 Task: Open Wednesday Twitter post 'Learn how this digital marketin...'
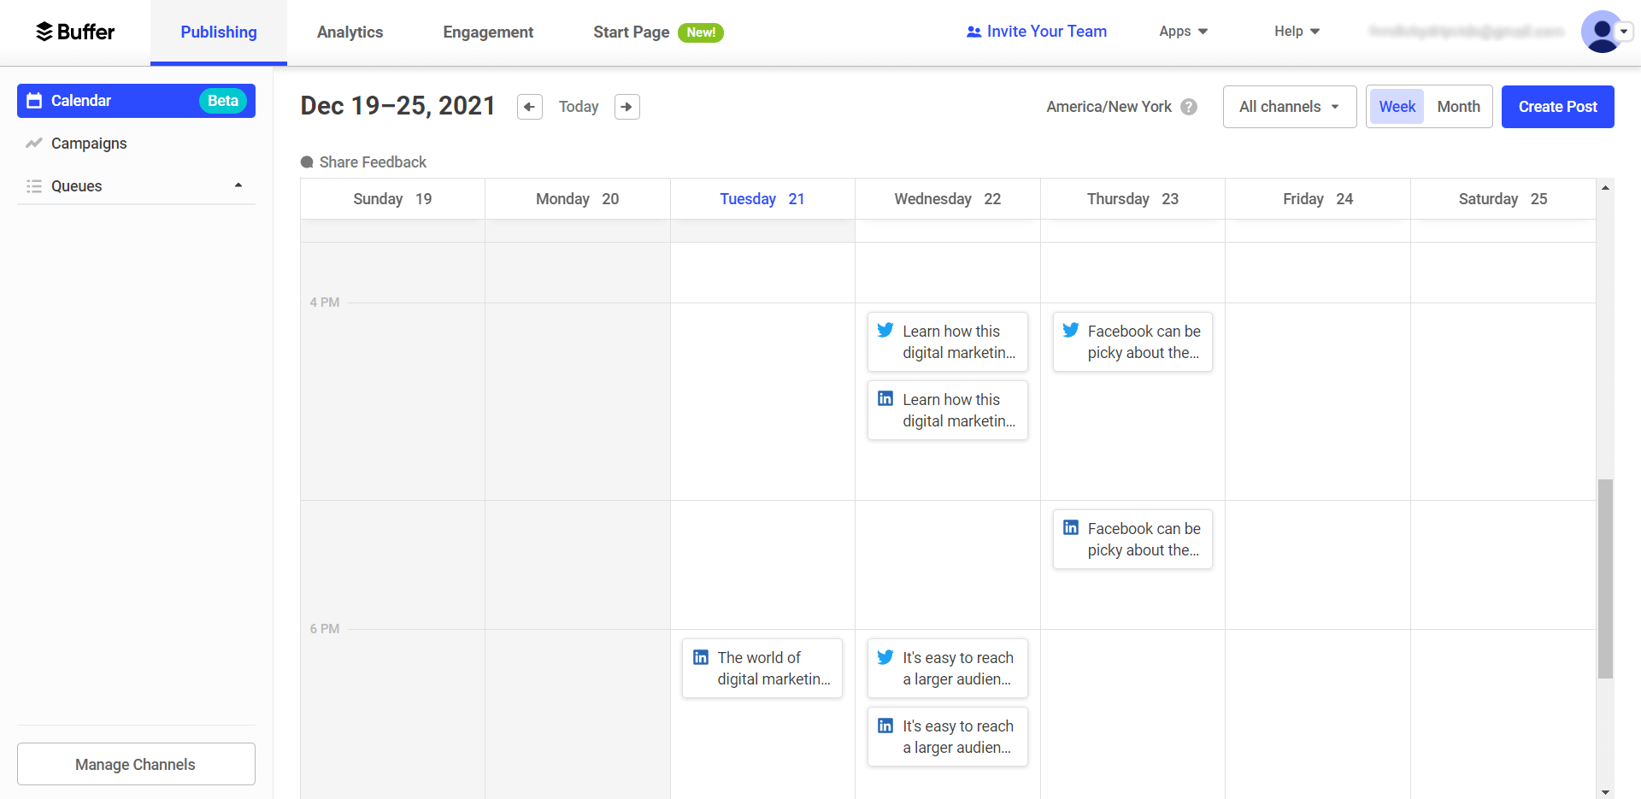coord(948,342)
